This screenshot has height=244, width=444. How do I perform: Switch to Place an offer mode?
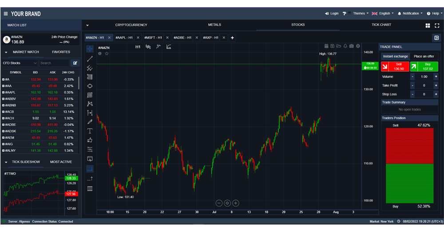coord(424,56)
